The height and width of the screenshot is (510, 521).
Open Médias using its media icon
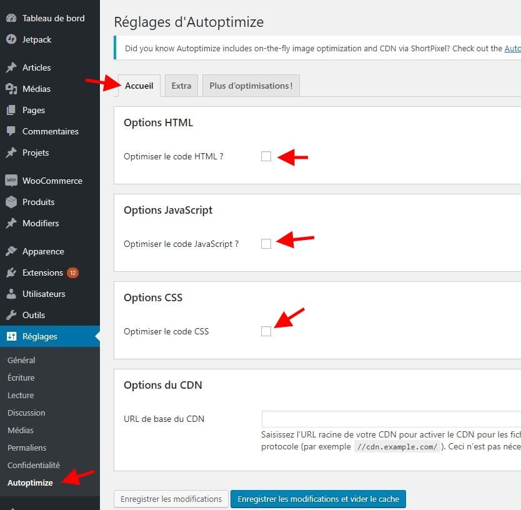[x=11, y=89]
